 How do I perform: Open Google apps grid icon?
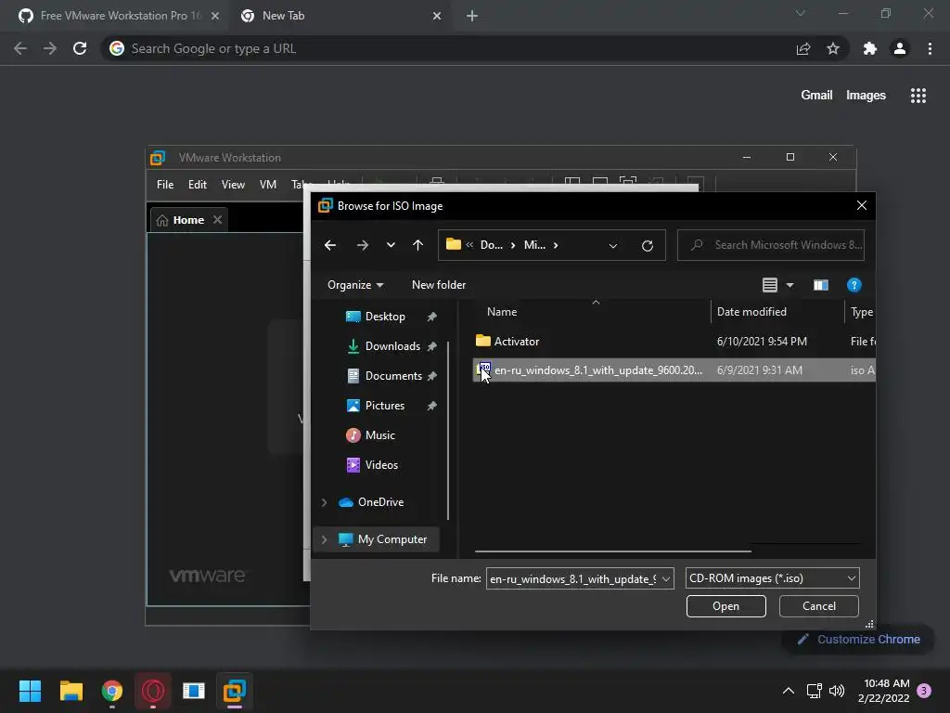pyautogui.click(x=918, y=96)
